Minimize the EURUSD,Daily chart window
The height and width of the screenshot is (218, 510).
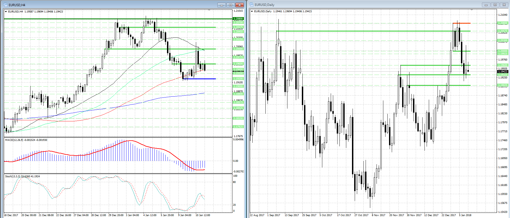point(486,5)
